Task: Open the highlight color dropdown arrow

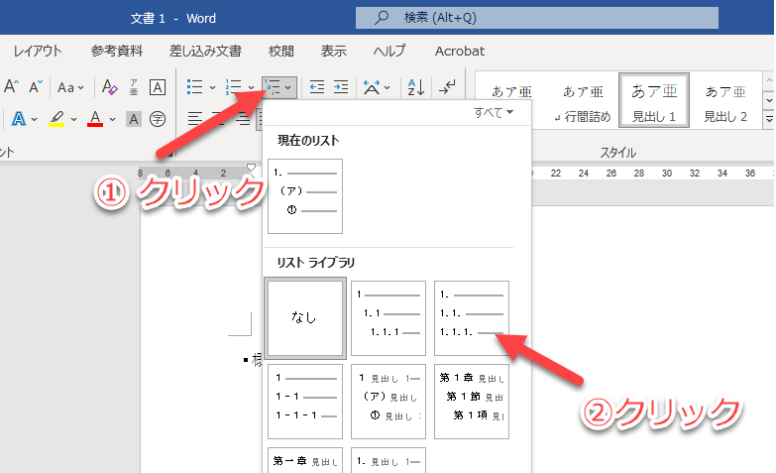Action: [x=73, y=119]
